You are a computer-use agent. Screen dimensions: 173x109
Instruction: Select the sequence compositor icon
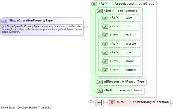tap(100, 102)
